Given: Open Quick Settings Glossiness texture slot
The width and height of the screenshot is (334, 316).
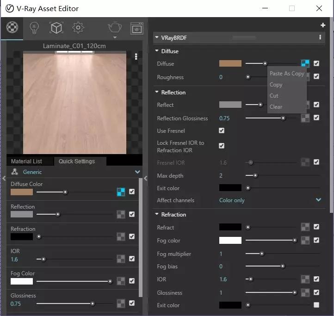Looking at the screenshot, I should (121, 303).
